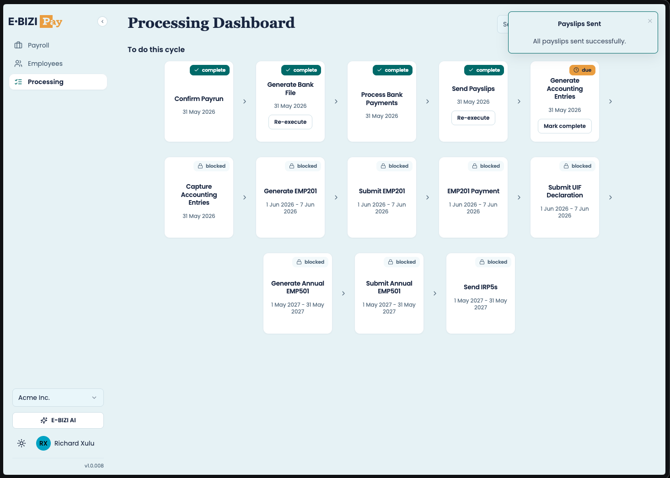Click complete badge on Generate Bank File
The height and width of the screenshot is (478, 670).
coord(301,70)
